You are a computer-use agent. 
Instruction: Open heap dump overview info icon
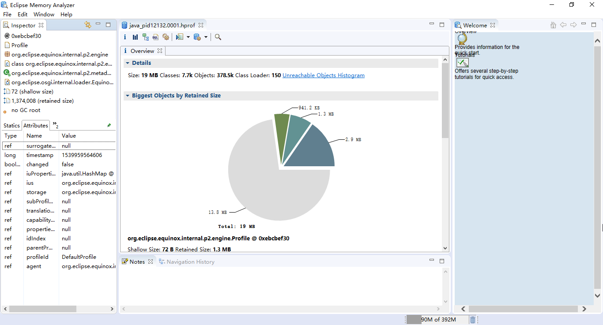(x=125, y=37)
